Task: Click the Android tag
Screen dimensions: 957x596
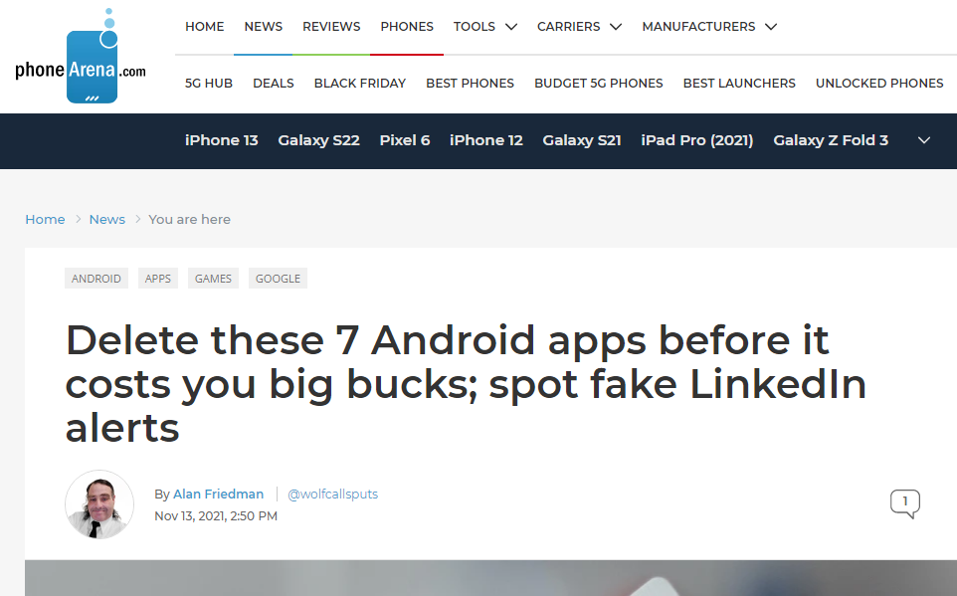Action: 96,279
